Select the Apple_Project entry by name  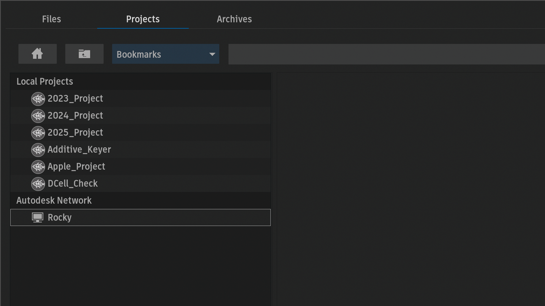pyautogui.click(x=76, y=166)
